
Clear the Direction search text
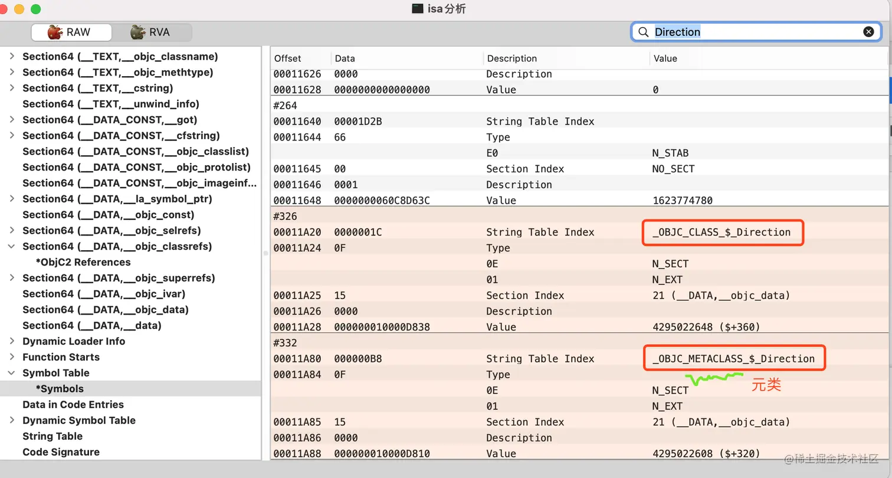coord(868,32)
